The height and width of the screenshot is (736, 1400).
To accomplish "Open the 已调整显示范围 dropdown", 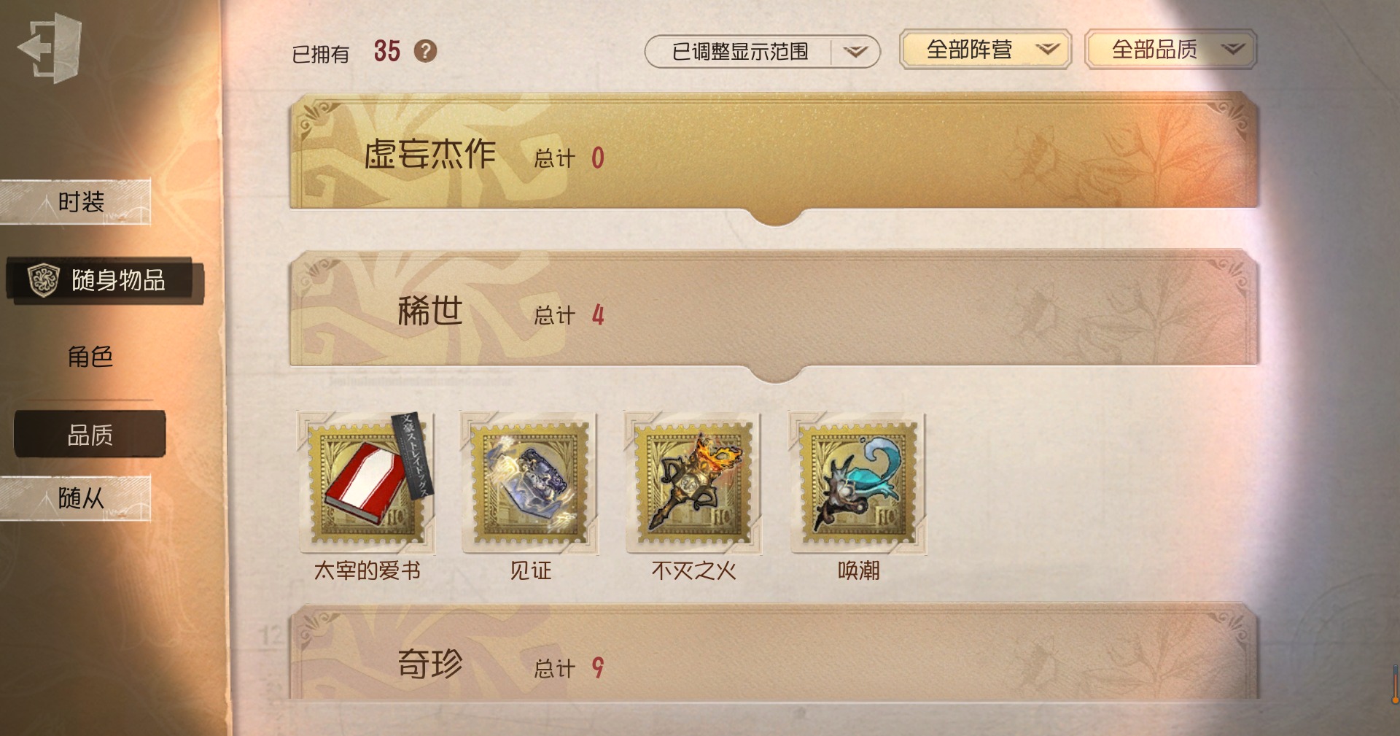I will pyautogui.click(x=762, y=52).
